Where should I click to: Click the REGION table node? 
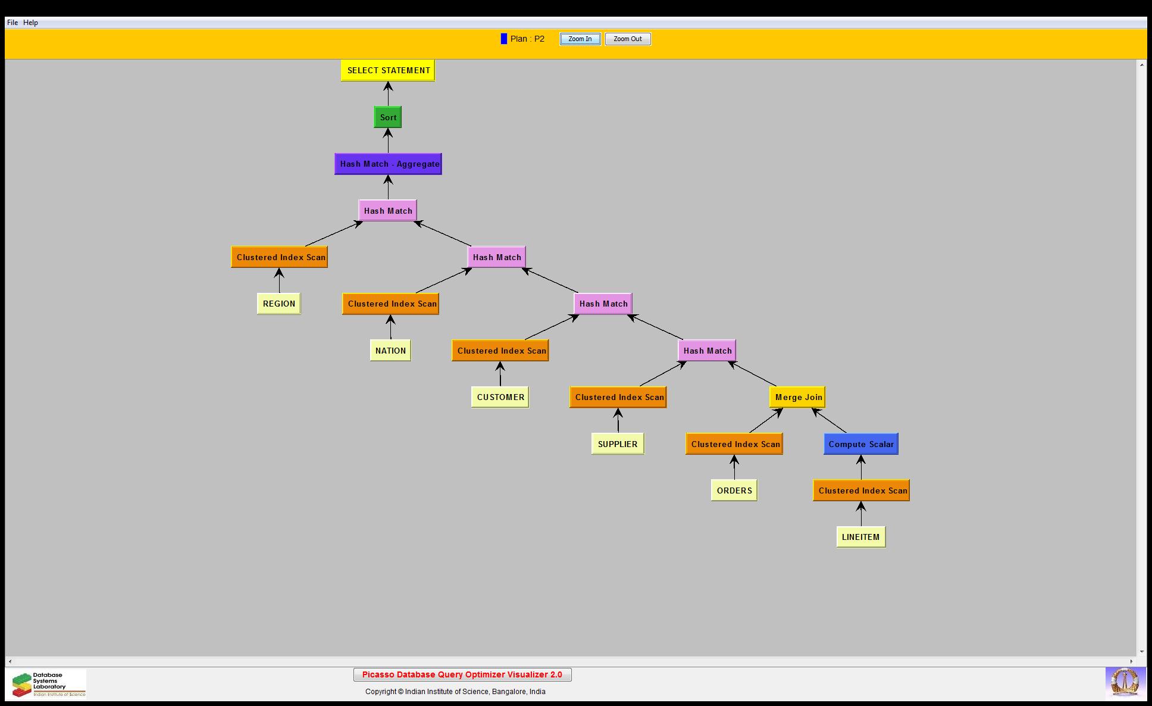coord(278,304)
